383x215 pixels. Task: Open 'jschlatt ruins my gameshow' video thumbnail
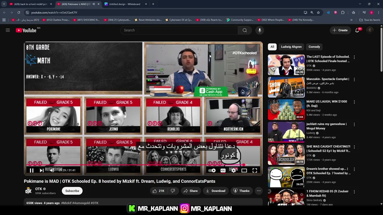point(286,132)
